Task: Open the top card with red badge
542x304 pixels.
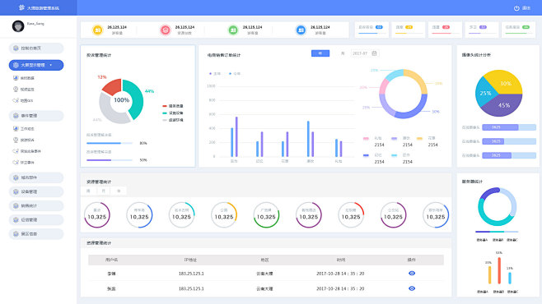Action: pyautogui.click(x=445, y=30)
